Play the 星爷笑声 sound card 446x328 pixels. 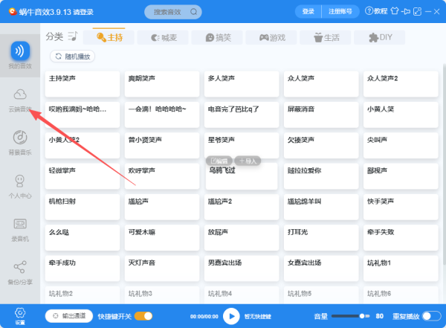(242, 146)
